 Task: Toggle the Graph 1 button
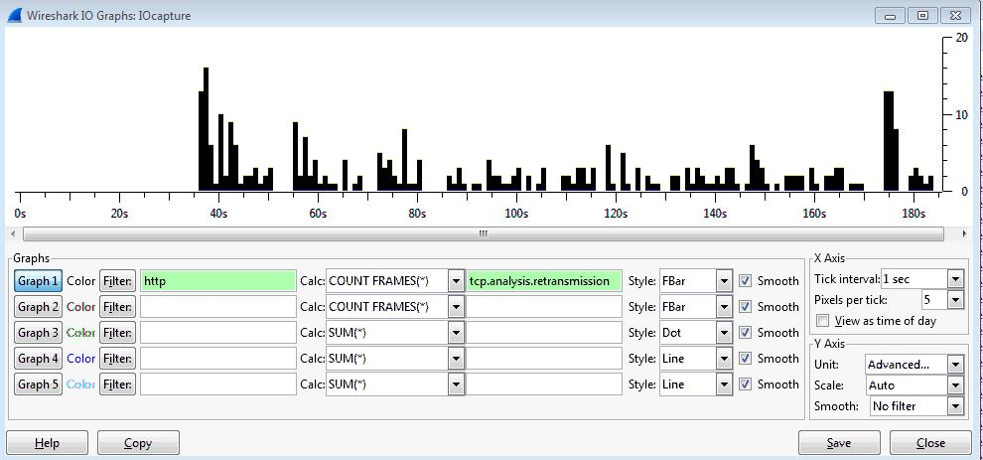pos(38,281)
